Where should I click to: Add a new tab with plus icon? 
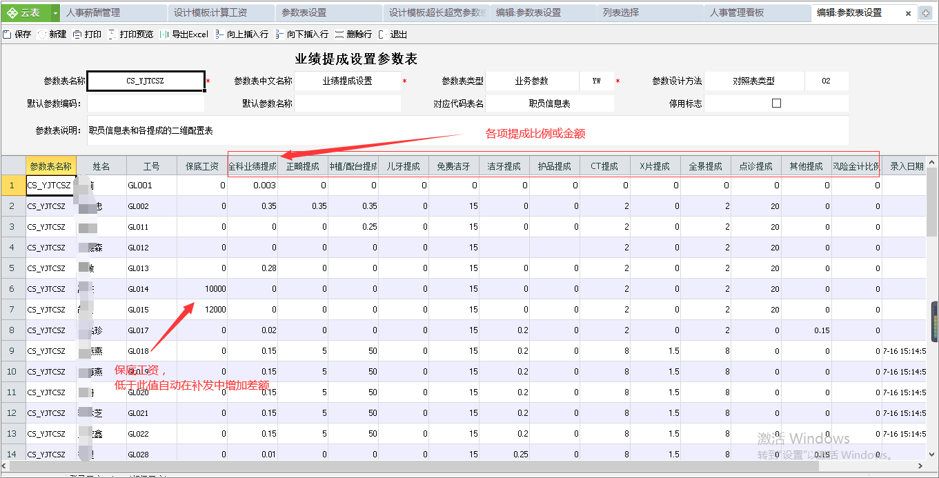926,13
